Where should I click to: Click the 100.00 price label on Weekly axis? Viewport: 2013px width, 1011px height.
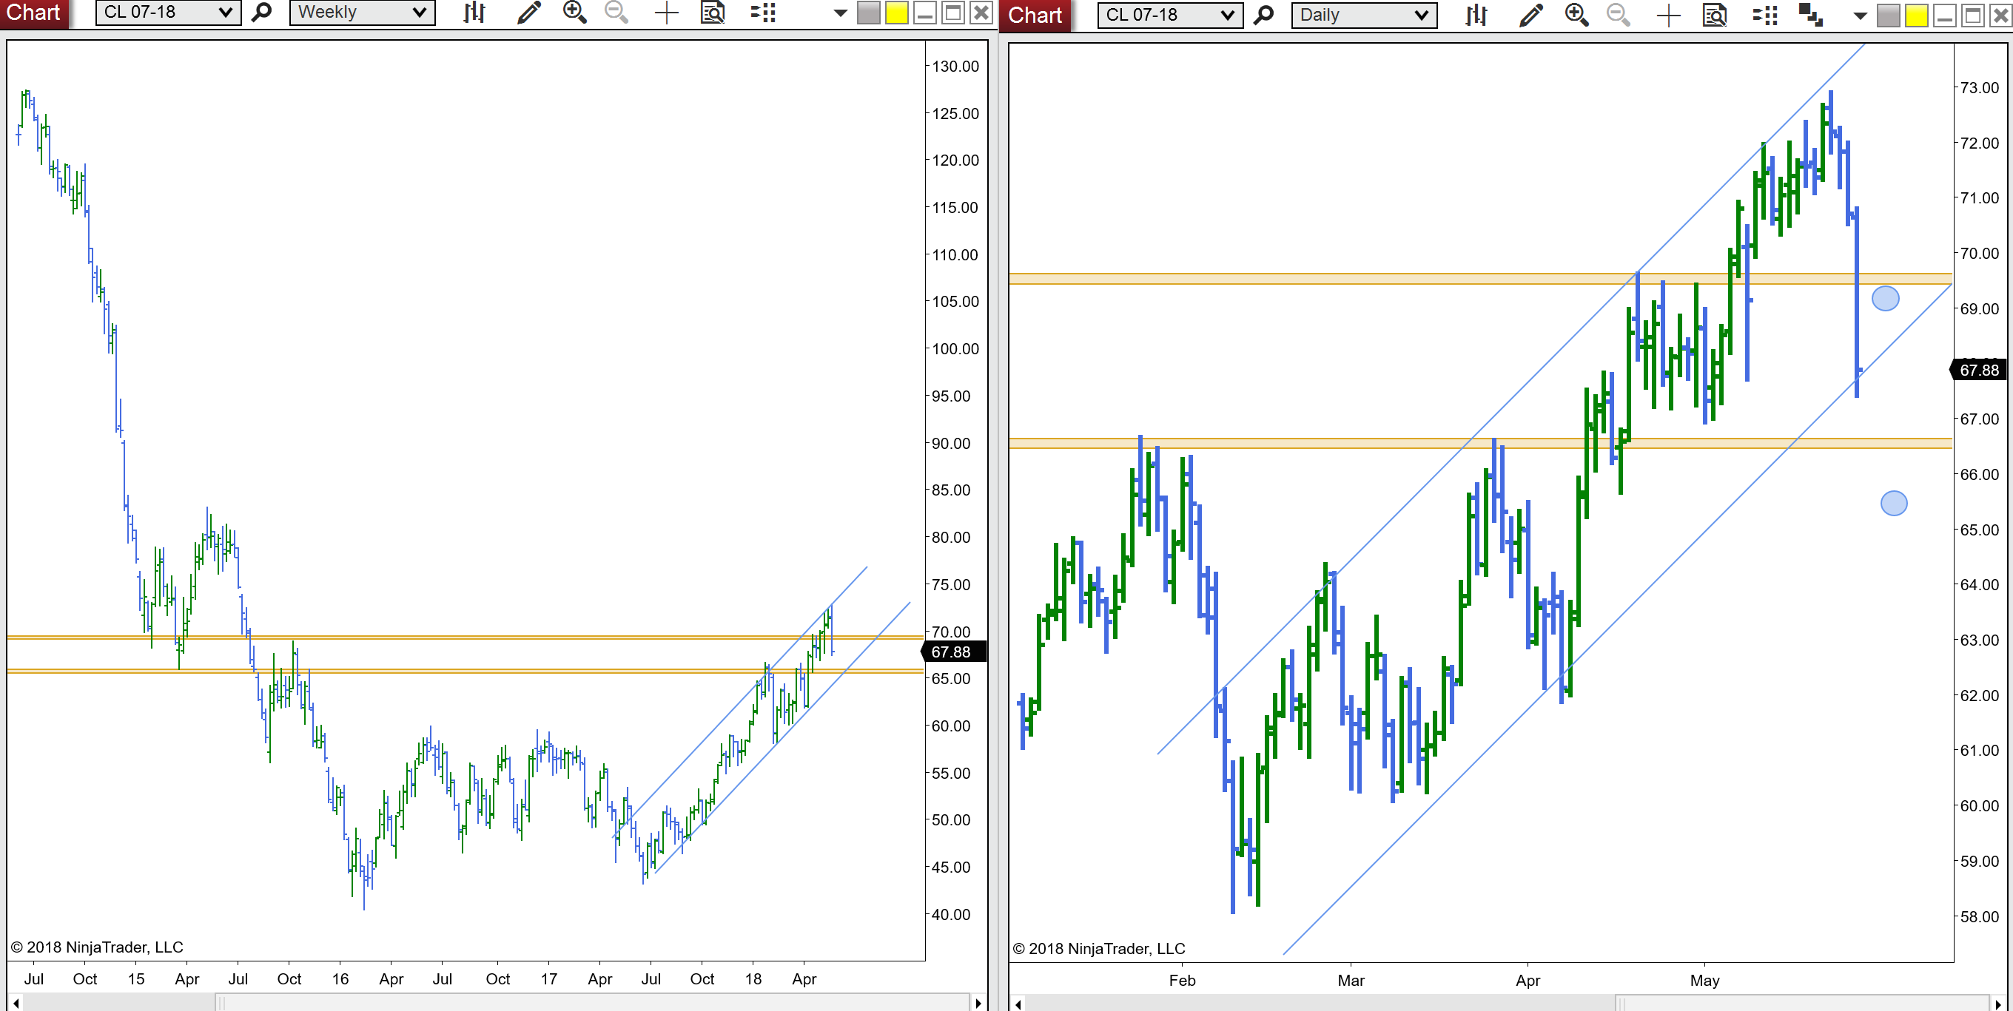955,349
